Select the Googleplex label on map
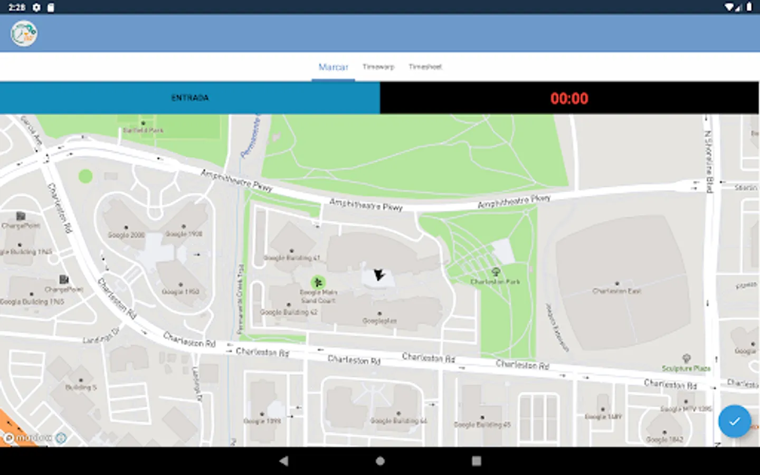The image size is (760, 475). click(x=379, y=321)
